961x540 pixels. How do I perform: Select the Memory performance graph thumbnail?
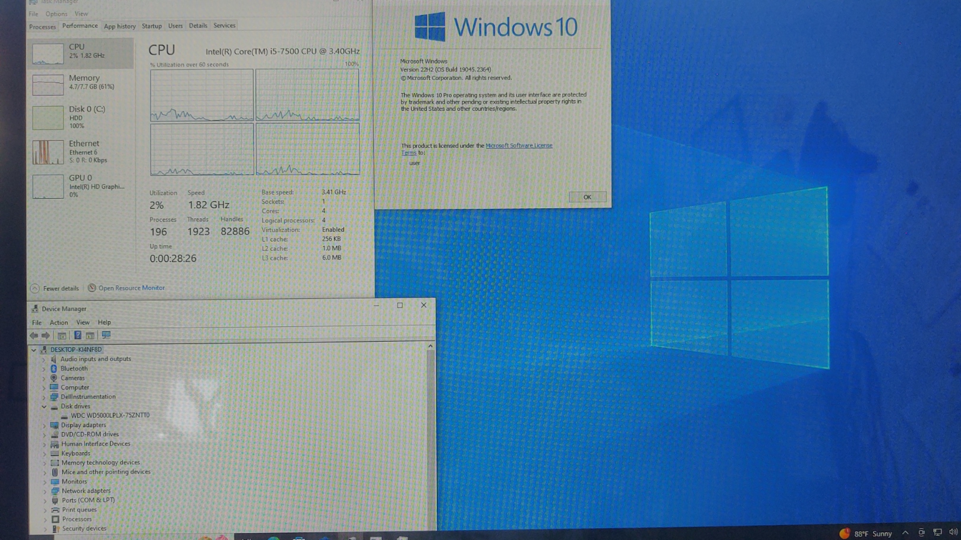tap(48, 85)
